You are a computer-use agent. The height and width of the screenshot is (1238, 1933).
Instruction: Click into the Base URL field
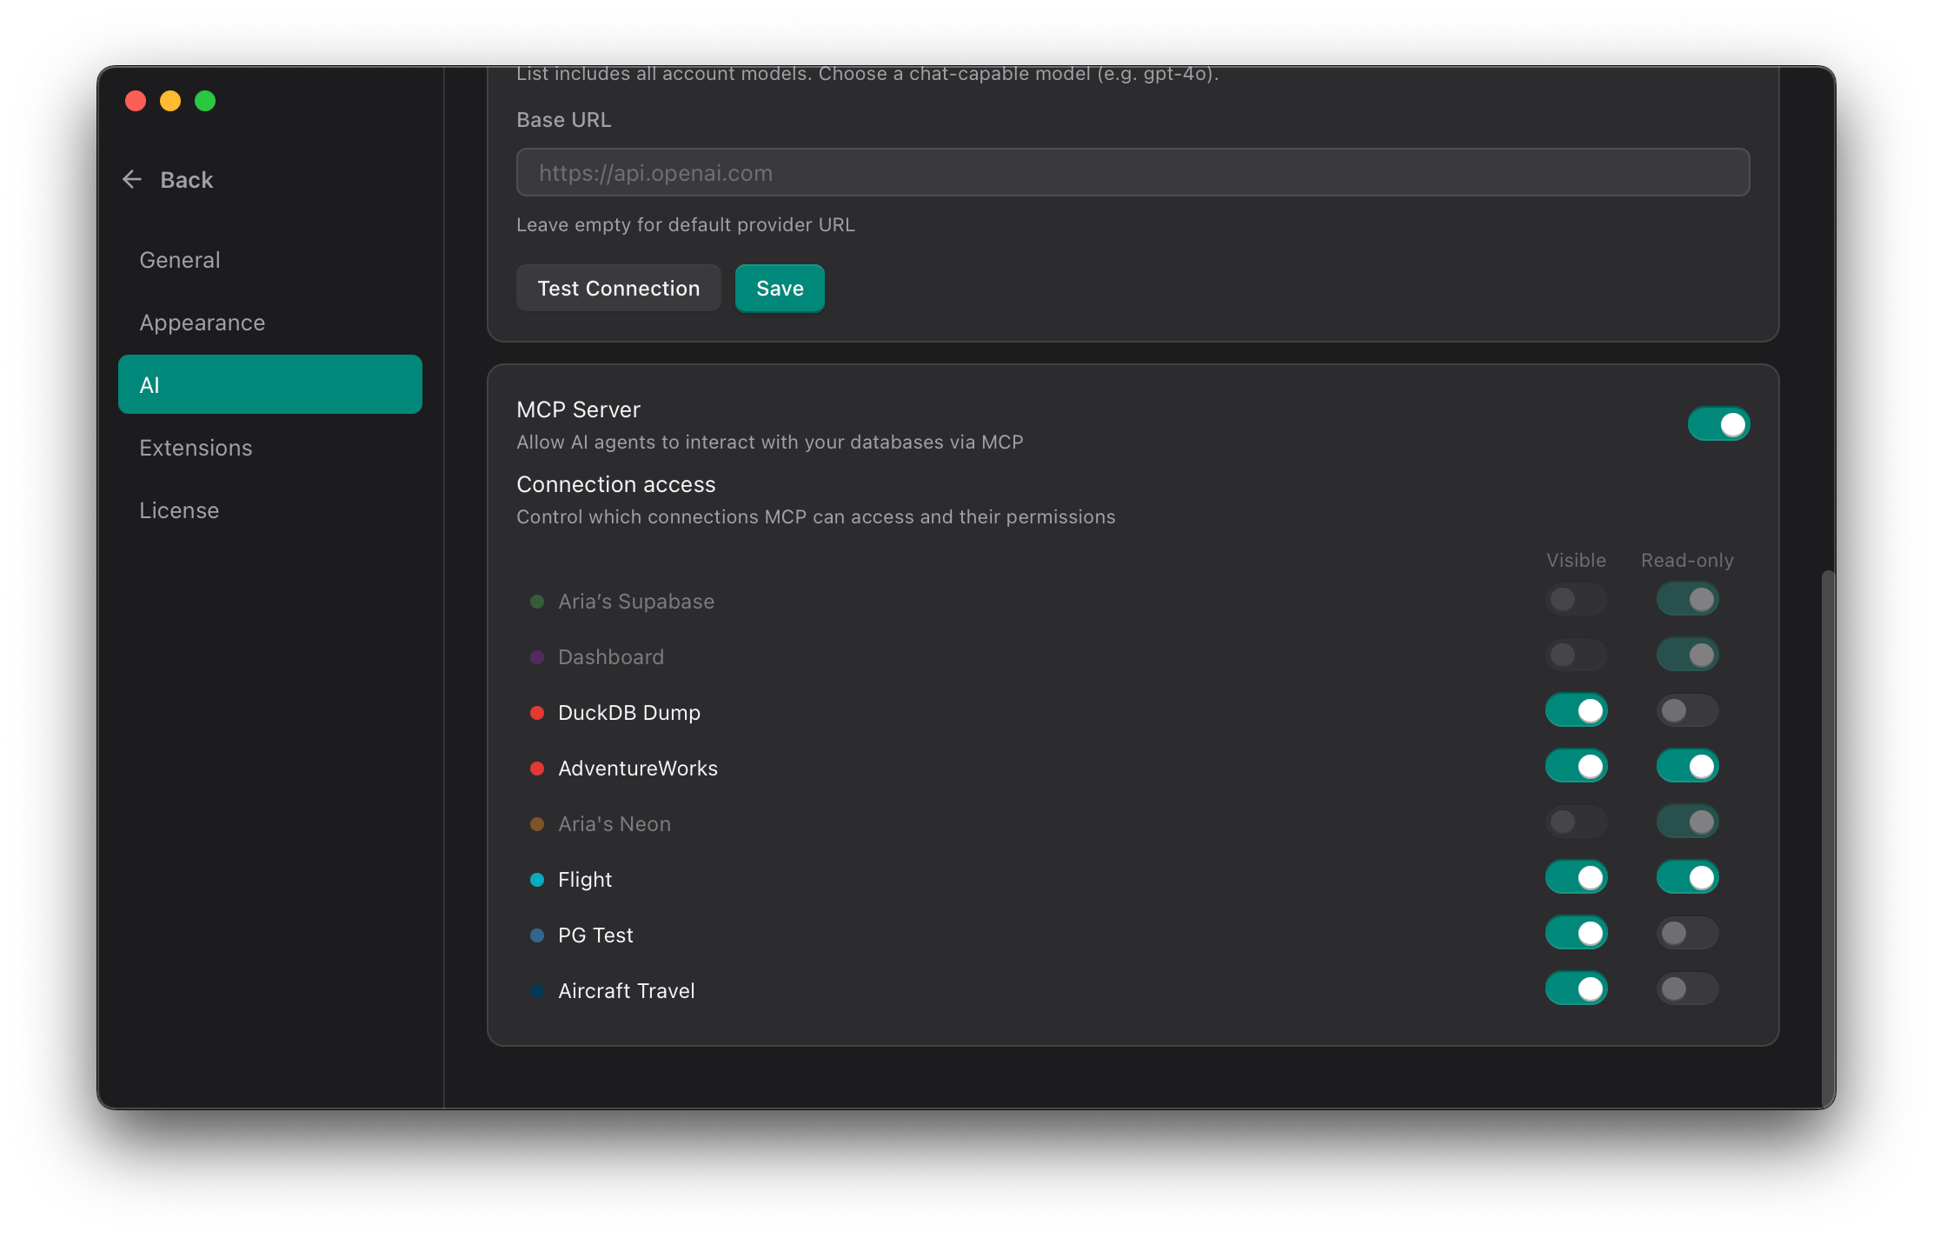pyautogui.click(x=1132, y=173)
